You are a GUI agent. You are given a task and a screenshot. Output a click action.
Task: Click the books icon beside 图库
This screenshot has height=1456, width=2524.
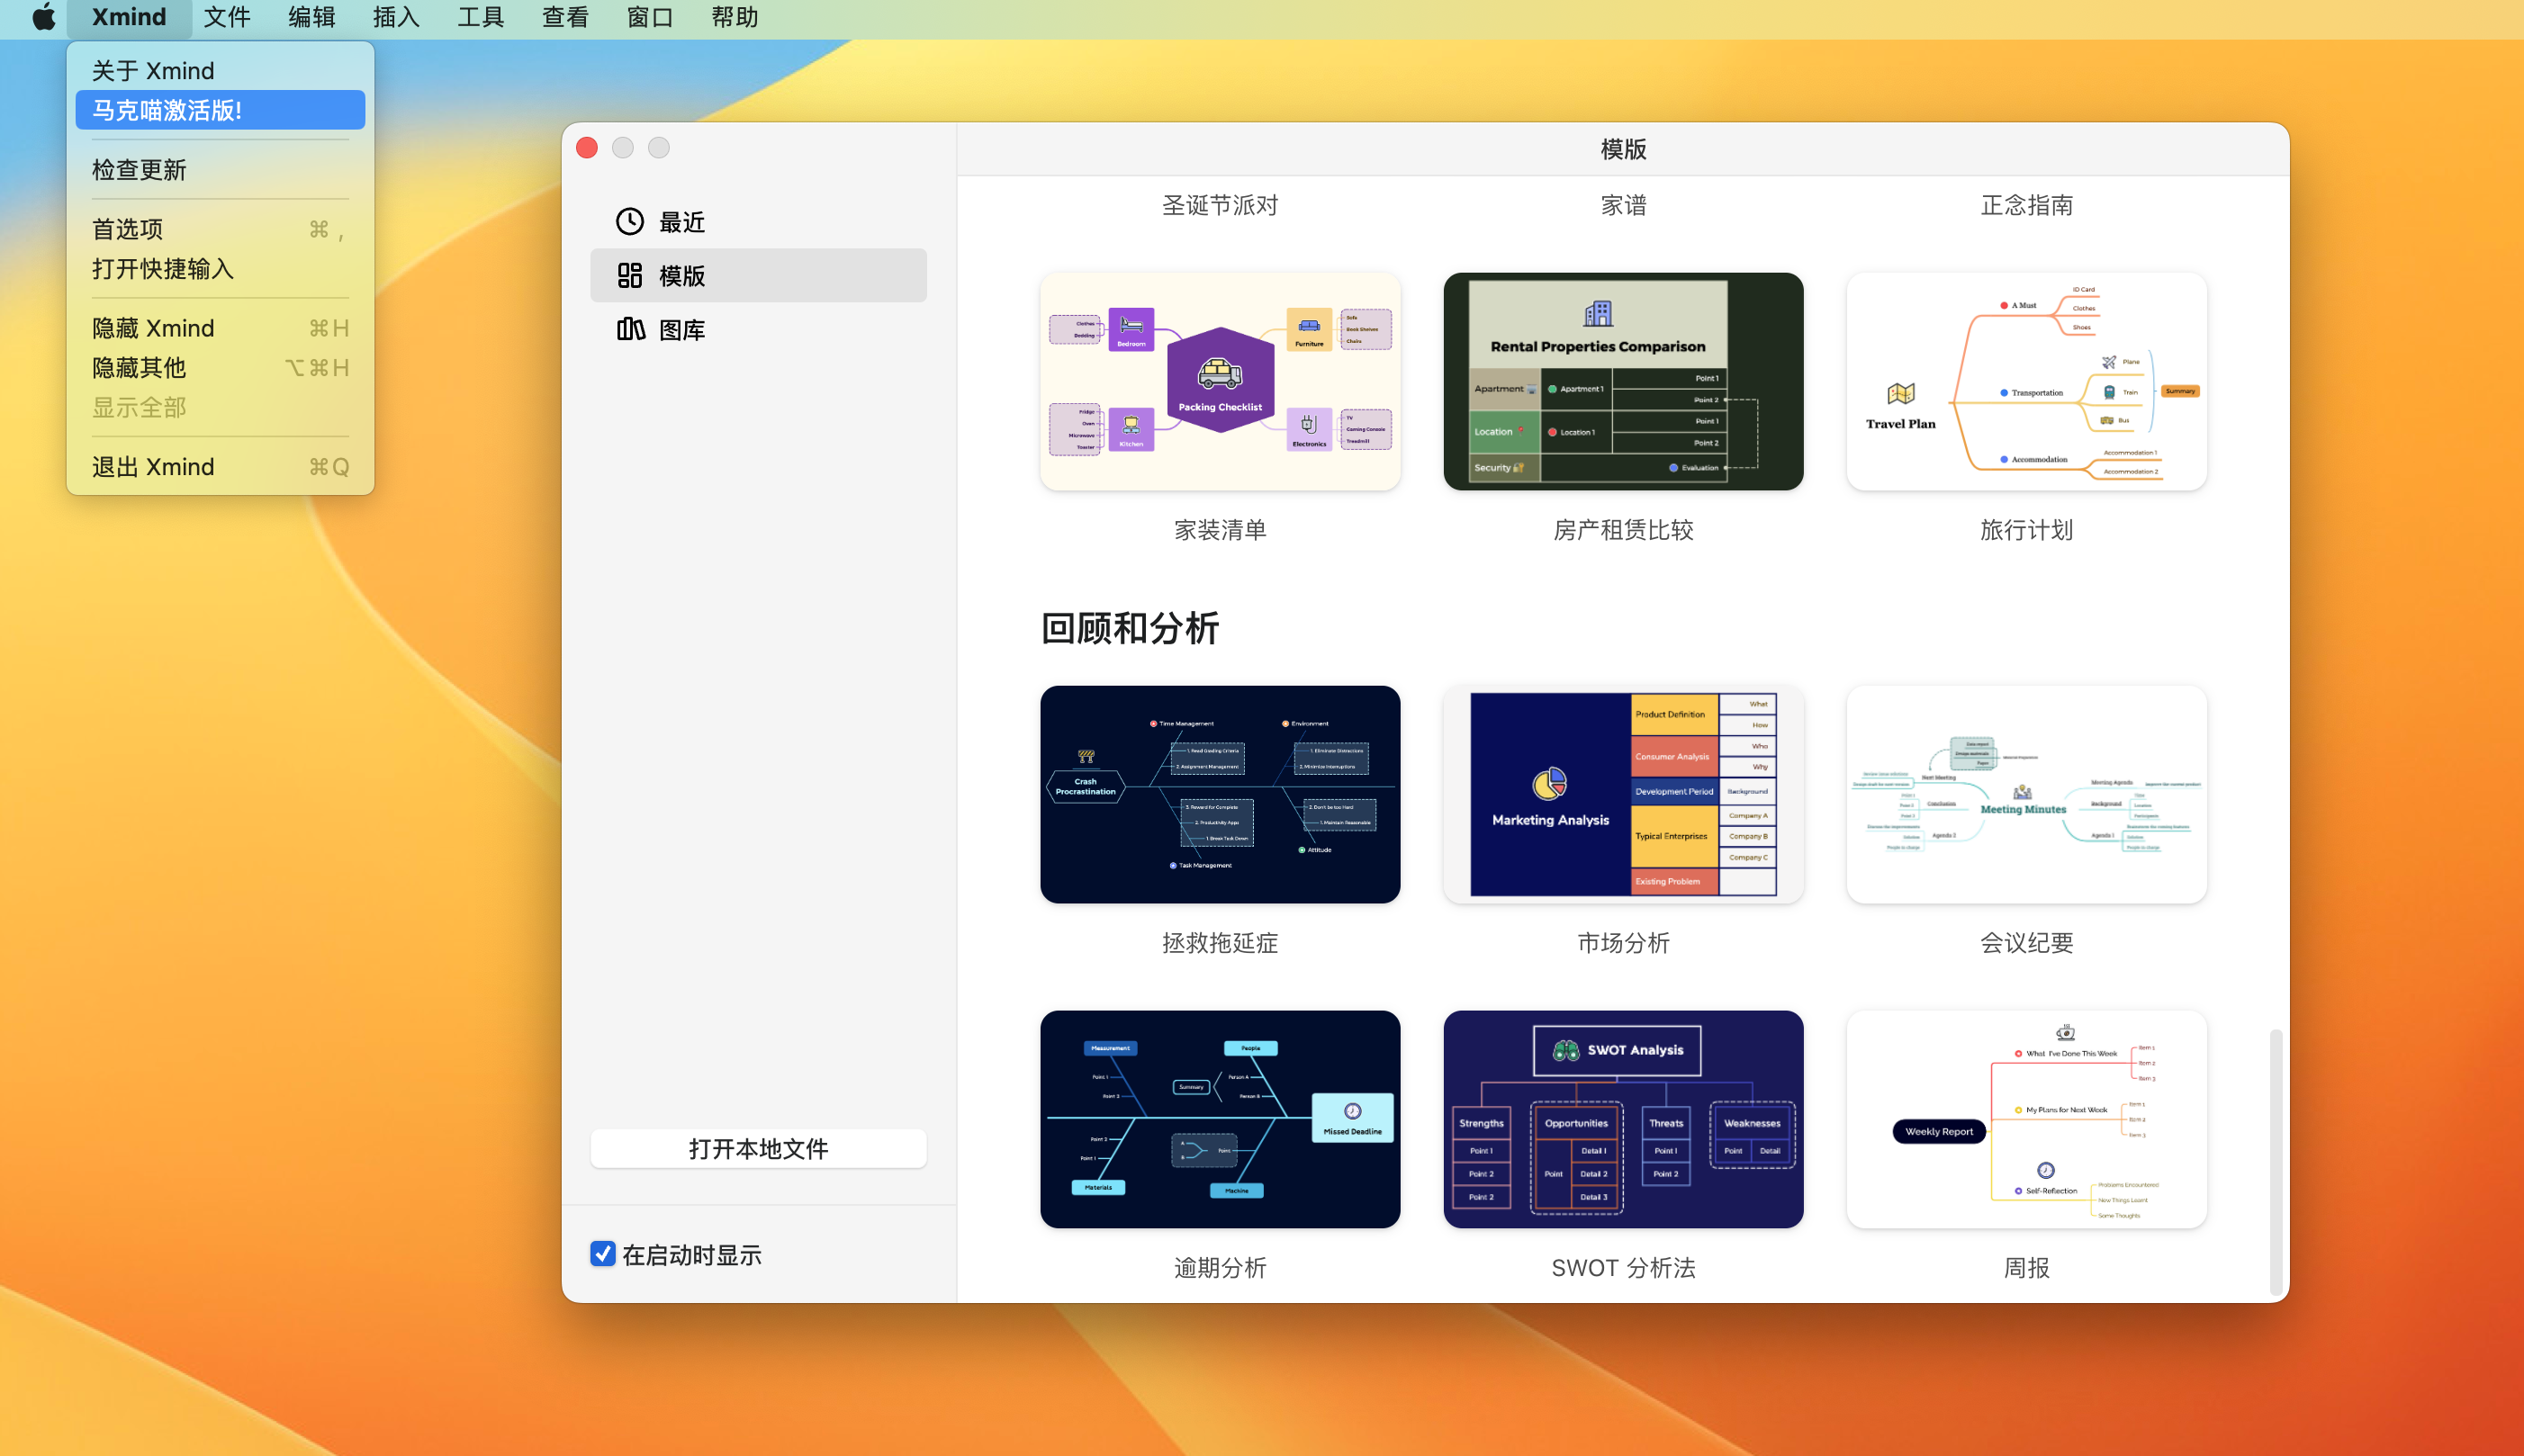pyautogui.click(x=629, y=329)
